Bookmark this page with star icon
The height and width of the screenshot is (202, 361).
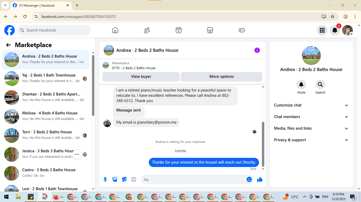tap(332, 17)
